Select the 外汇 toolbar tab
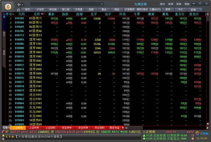Image resolution: width=211 pixels, height=142 pixels. pos(180,9)
